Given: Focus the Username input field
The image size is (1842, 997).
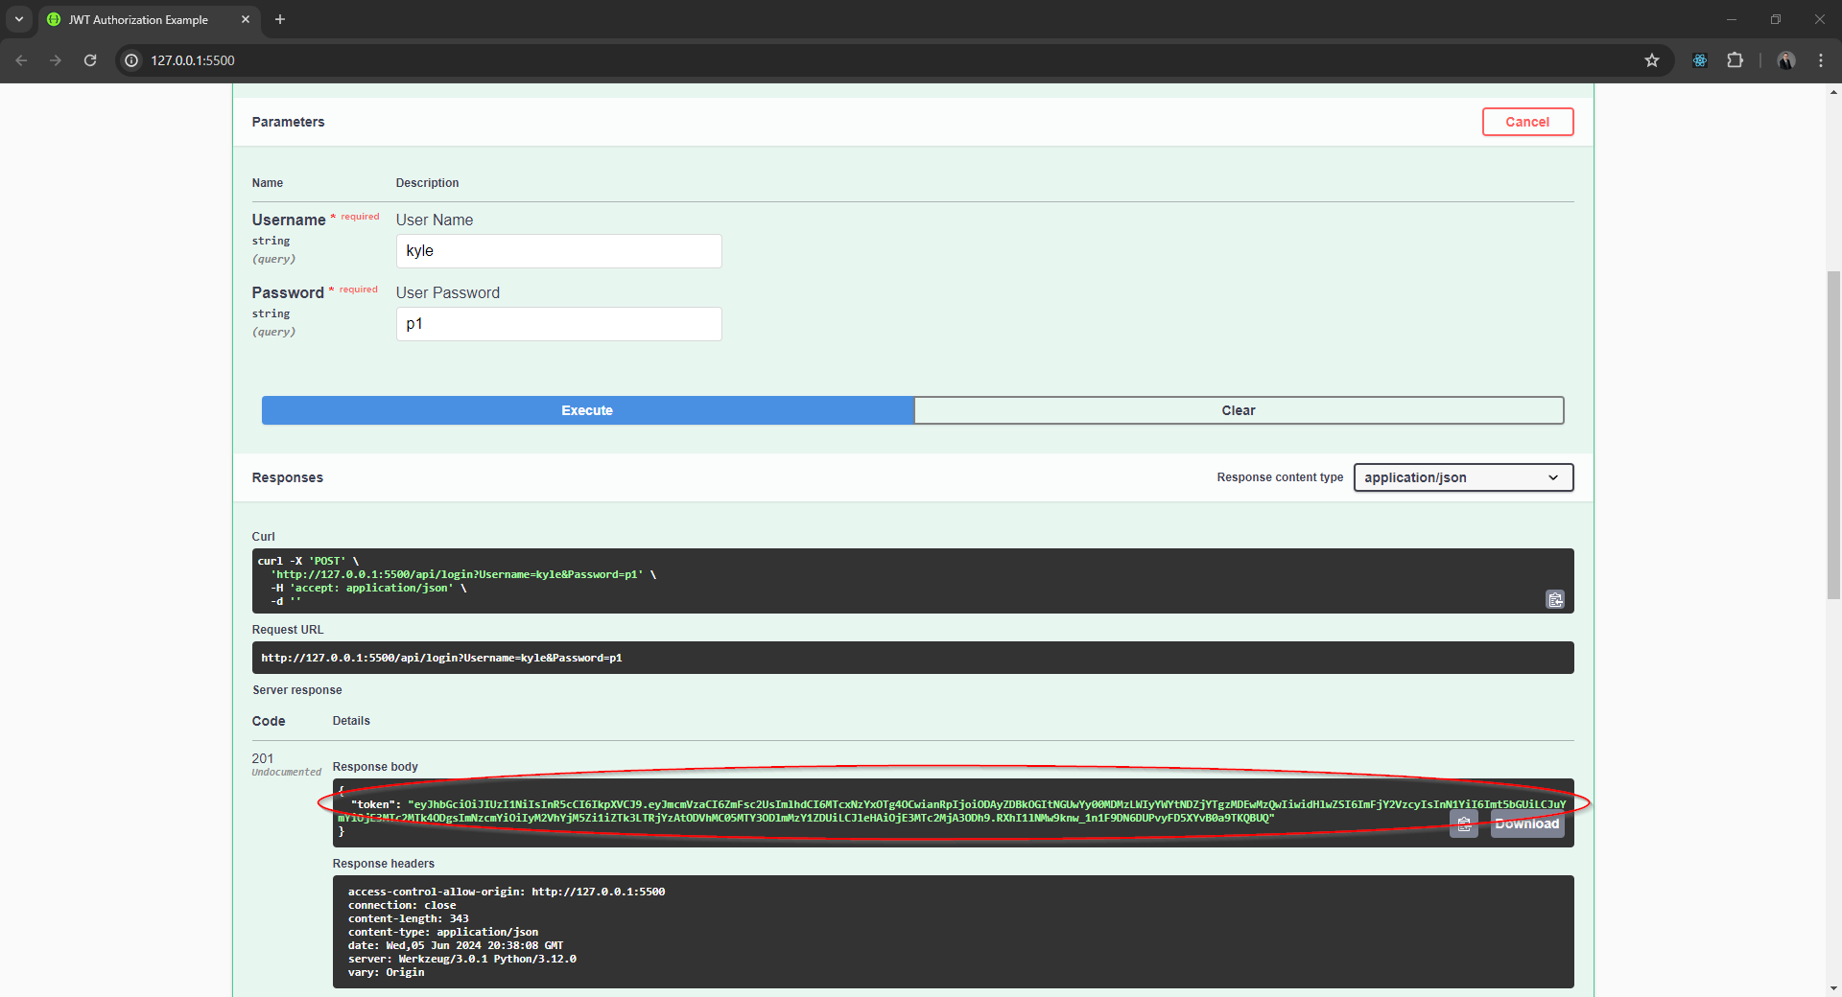Looking at the screenshot, I should tap(558, 251).
